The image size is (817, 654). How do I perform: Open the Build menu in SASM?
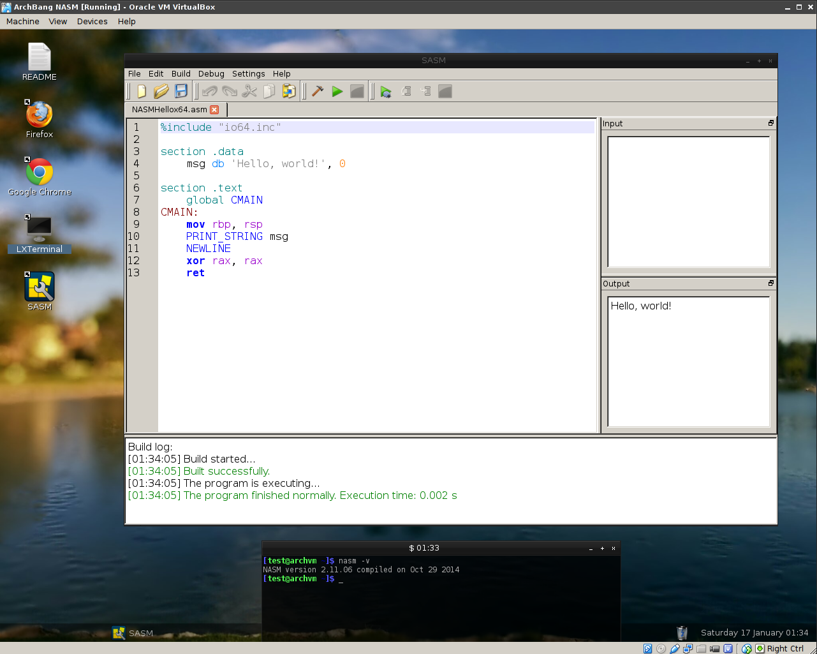(x=181, y=73)
